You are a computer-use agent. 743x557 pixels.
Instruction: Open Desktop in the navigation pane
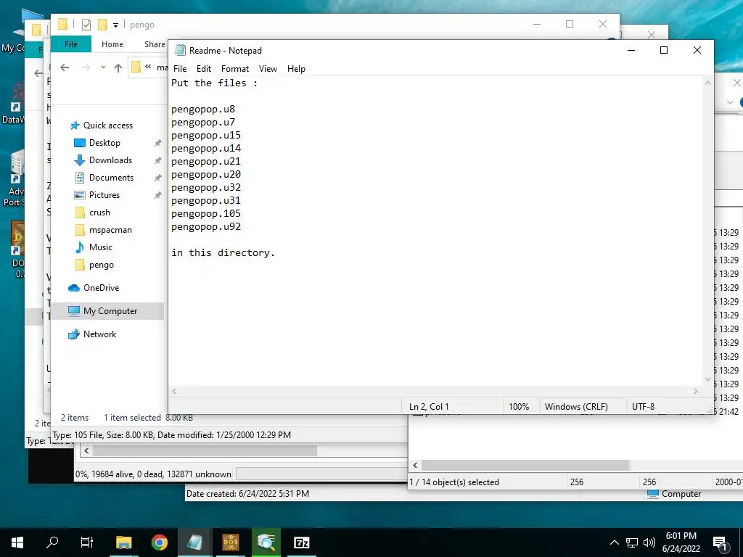[104, 143]
